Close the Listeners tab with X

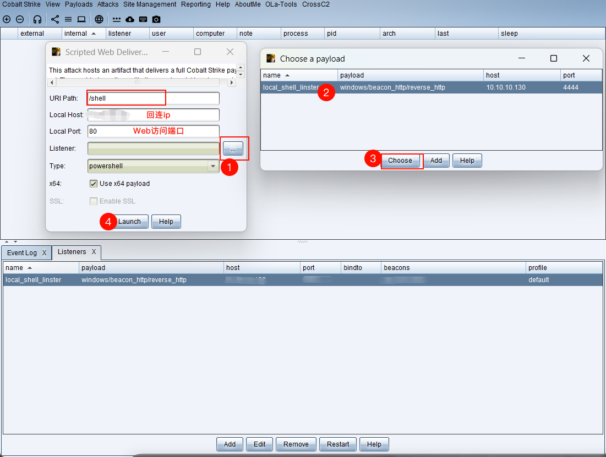94,252
